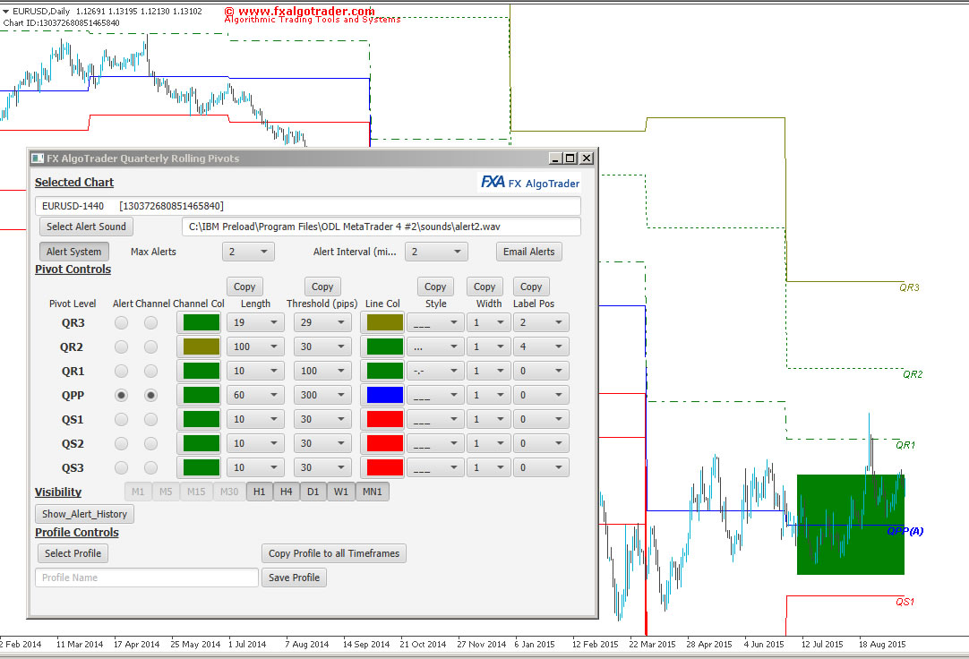Toggle MN1 timeframe visibility
Viewport: 969px width, 659px height.
point(372,492)
